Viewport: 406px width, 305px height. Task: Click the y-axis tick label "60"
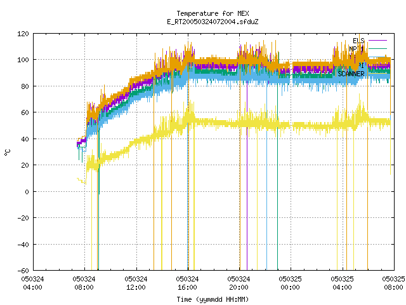coord(25,112)
